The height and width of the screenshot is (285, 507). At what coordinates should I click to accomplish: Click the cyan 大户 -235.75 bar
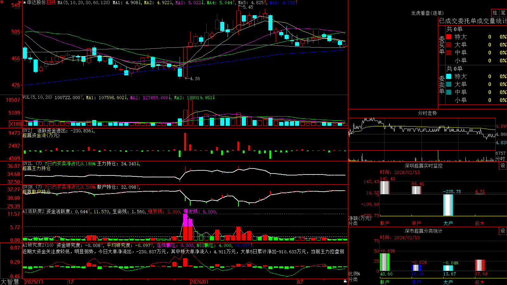point(448,205)
